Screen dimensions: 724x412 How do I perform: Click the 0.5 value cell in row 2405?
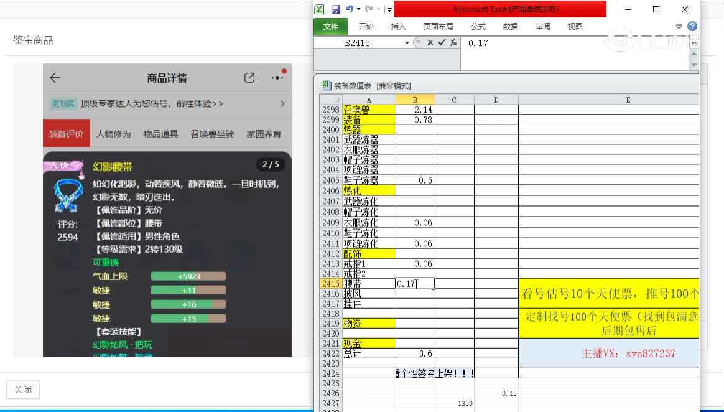(415, 180)
